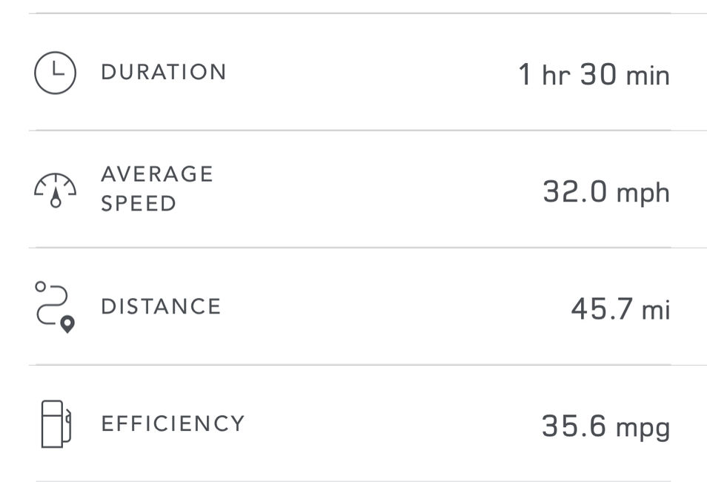Click the word SPEED in Average Speed
Viewport: 707px width, 482px height.
(139, 203)
